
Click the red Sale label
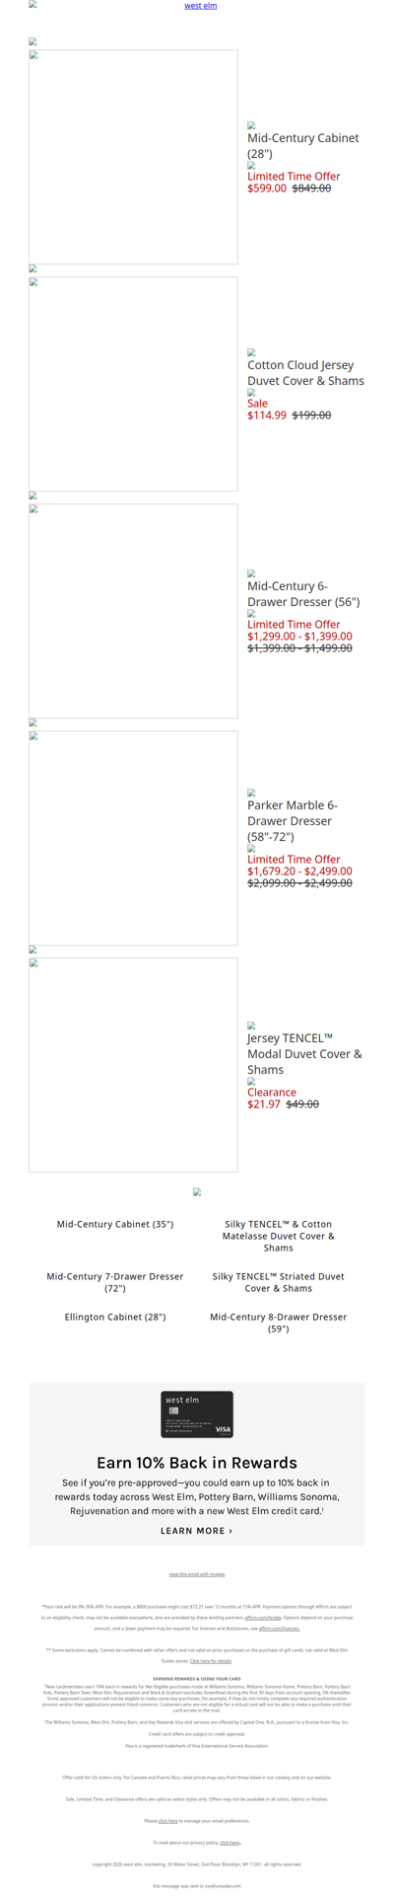point(257,404)
